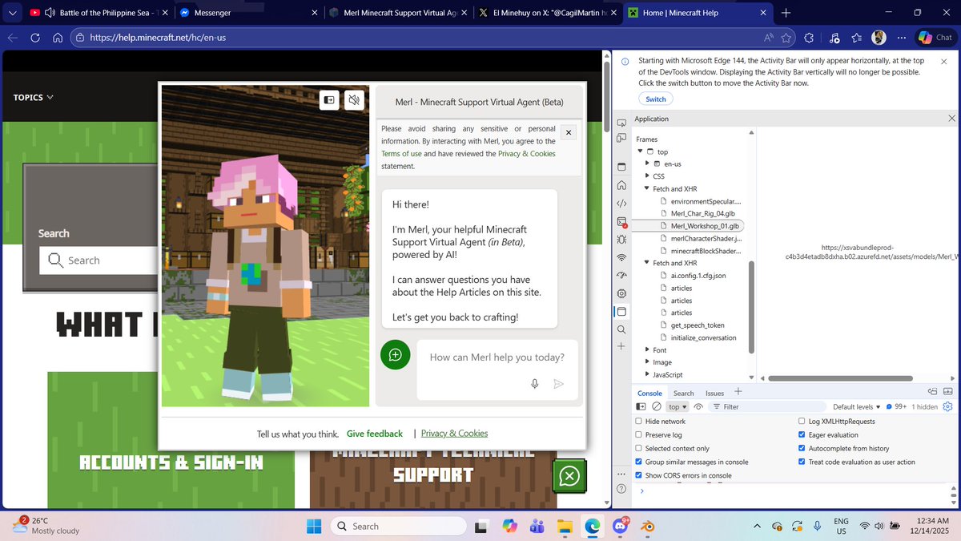The height and width of the screenshot is (541, 961).
Task: Open the Performance tool in DevTools
Action: coord(621,276)
